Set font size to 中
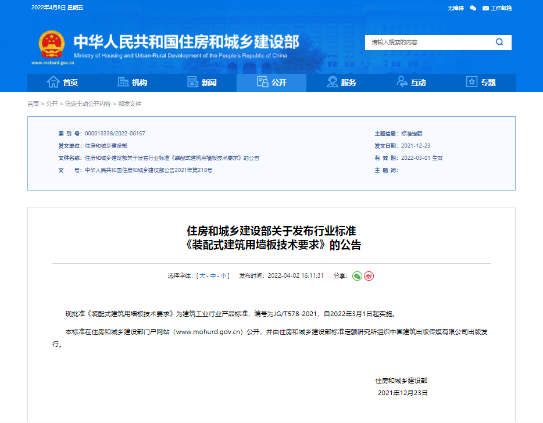 tap(213, 276)
